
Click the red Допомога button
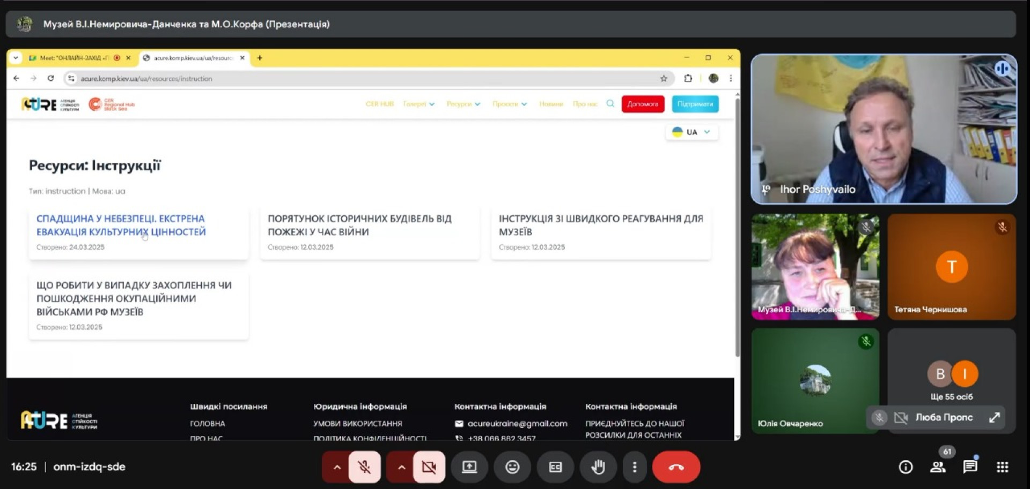click(643, 104)
